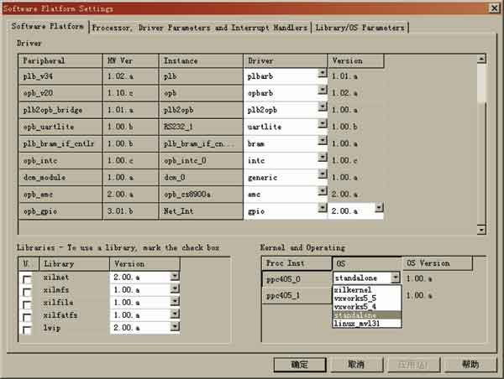Image resolution: width=504 pixels, height=379 pixels.
Task: Enable the xilmfs library checkbox
Action: 27,290
